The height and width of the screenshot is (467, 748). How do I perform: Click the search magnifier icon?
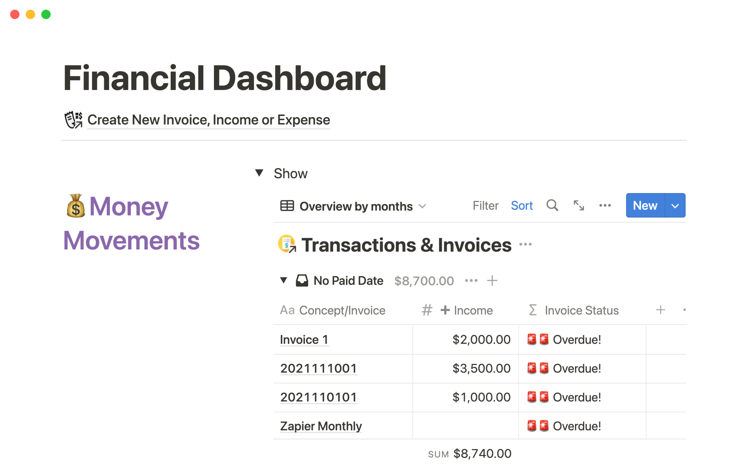click(552, 205)
